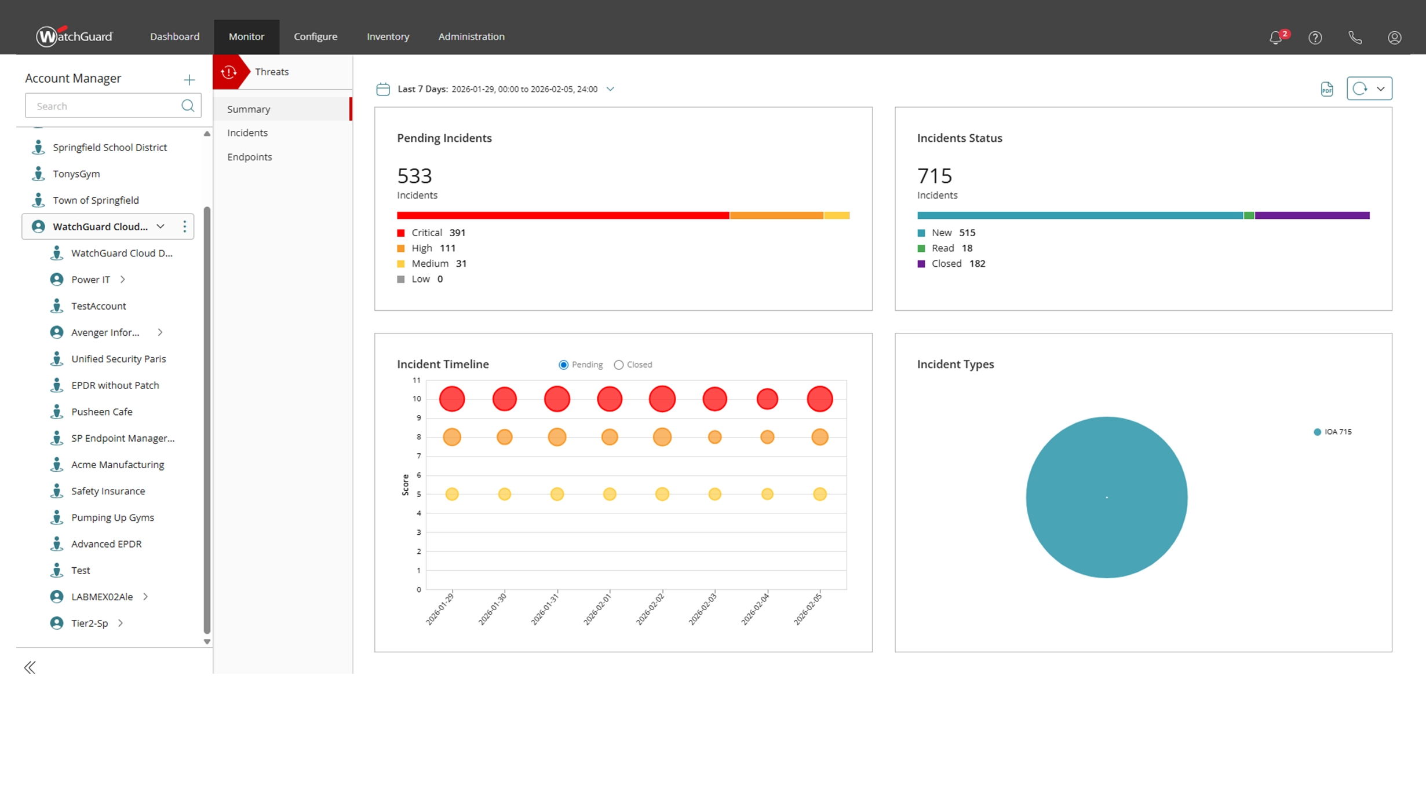Image resolution: width=1426 pixels, height=808 pixels.
Task: Expand the Power IT account
Action: [123, 280]
